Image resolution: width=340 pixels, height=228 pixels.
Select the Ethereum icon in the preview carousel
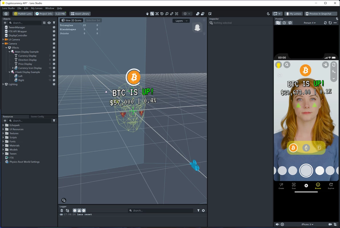(x=306, y=148)
